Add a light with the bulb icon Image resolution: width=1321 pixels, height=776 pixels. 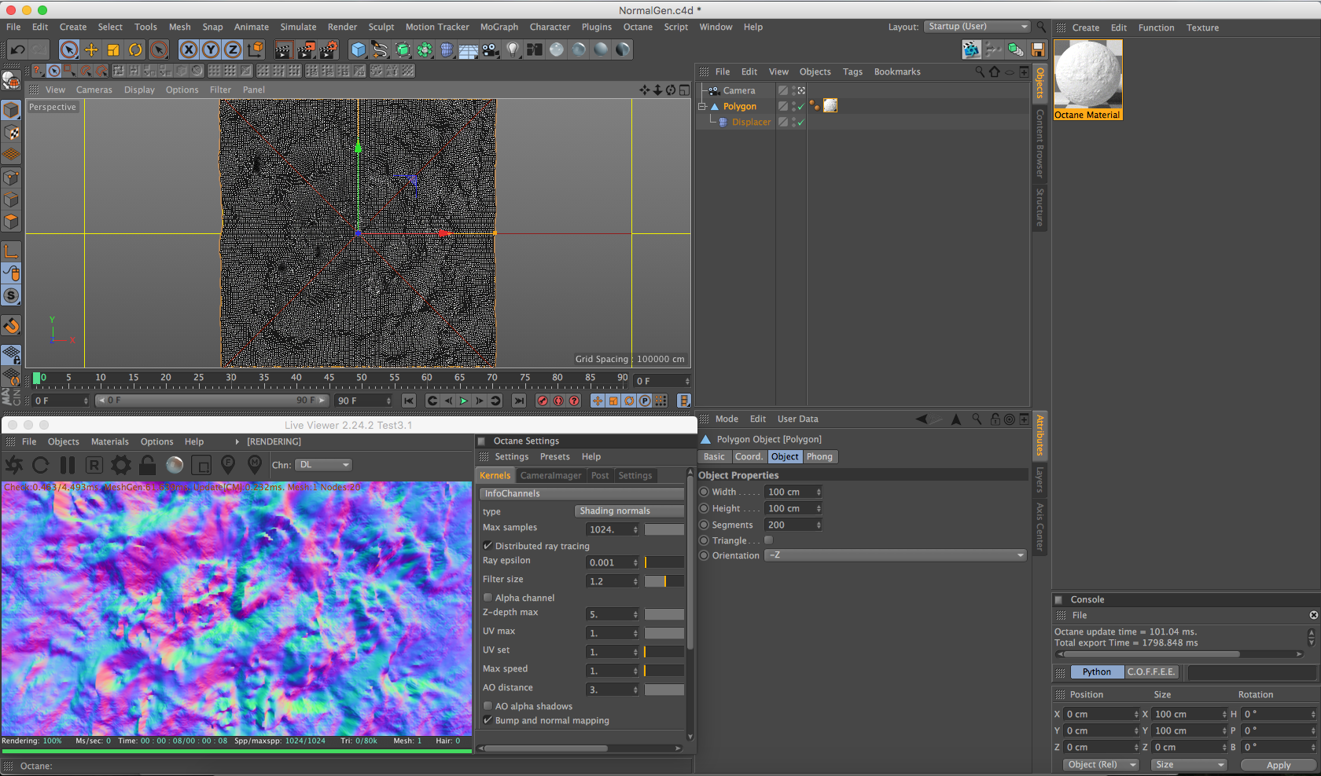(513, 50)
